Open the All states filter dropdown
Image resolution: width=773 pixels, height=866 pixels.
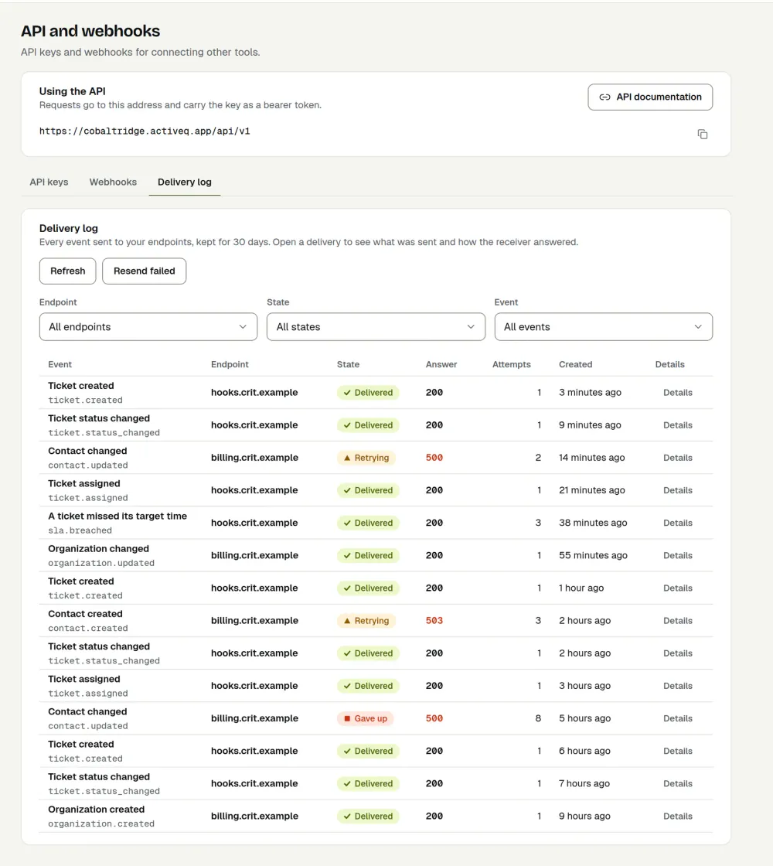point(376,327)
